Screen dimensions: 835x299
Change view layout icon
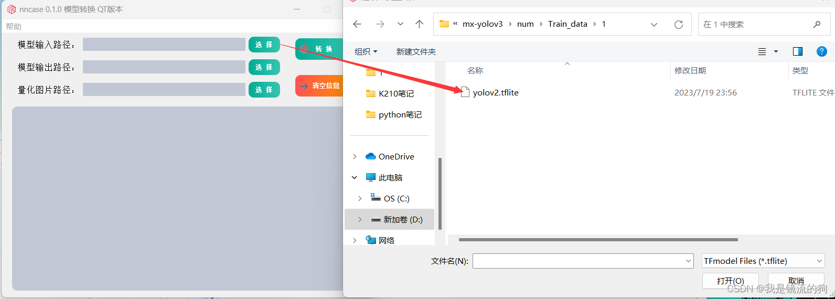click(762, 51)
